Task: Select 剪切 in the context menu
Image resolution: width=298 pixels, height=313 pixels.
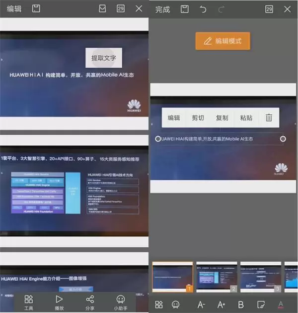Action: tap(198, 118)
